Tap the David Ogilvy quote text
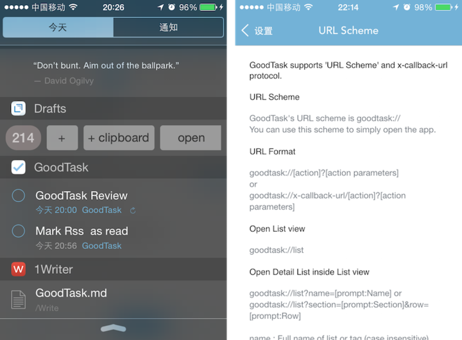Viewport: 462px width, 340px height. [106, 65]
